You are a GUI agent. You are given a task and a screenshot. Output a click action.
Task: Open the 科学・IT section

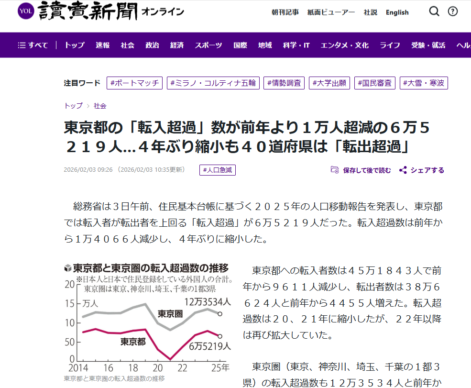tap(296, 45)
